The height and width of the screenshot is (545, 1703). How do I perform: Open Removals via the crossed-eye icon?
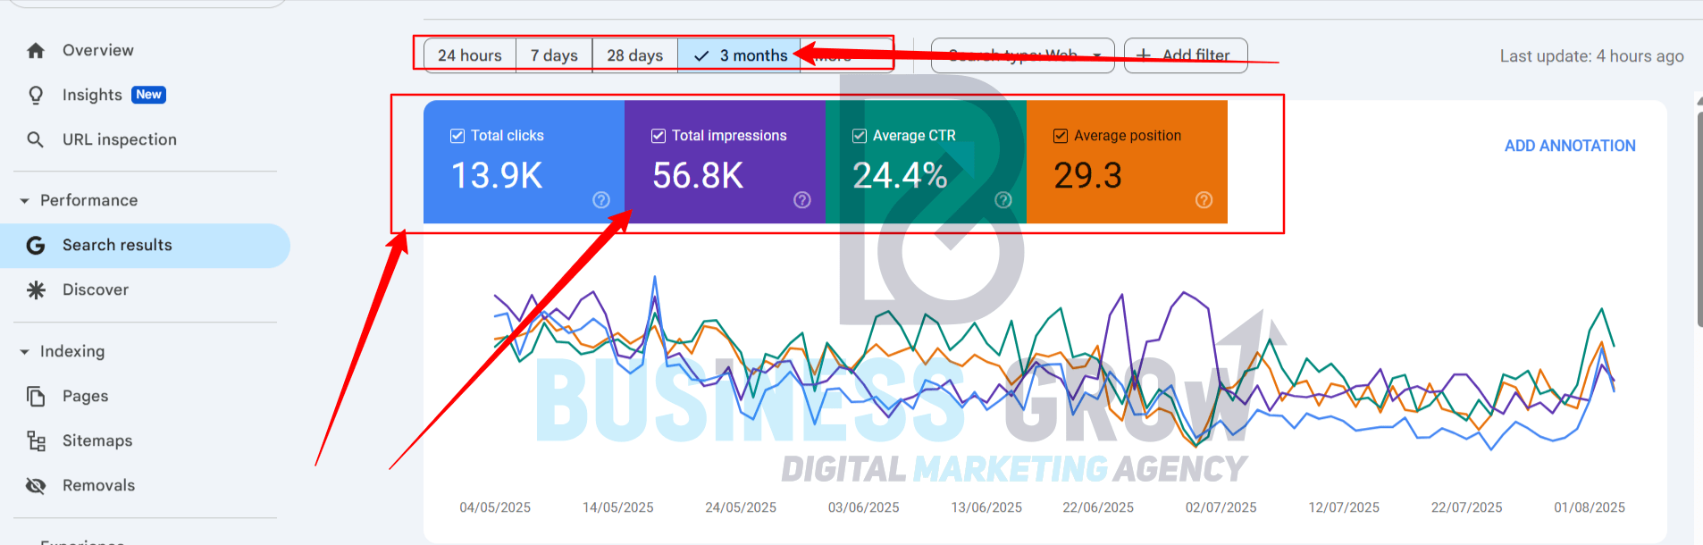(36, 485)
